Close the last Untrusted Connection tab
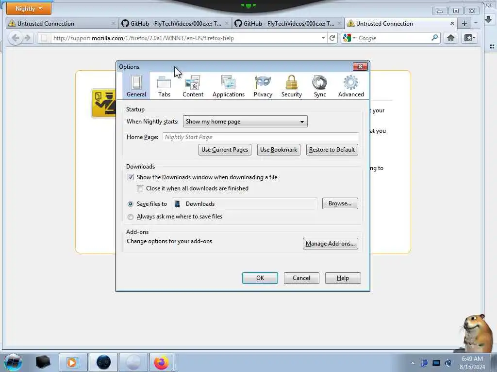This screenshot has height=372, width=497. click(452, 23)
